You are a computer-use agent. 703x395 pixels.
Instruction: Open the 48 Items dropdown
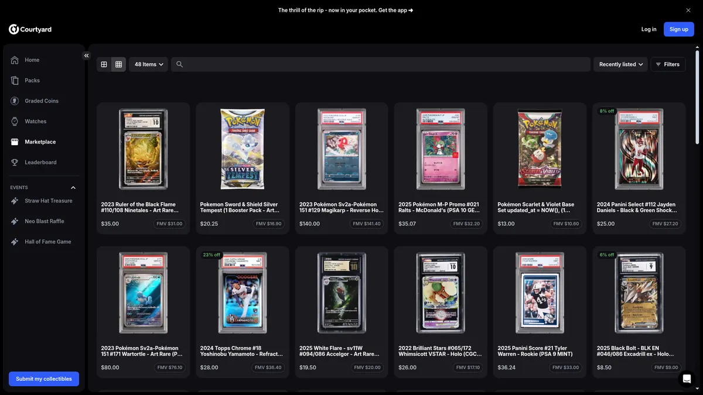(148, 64)
